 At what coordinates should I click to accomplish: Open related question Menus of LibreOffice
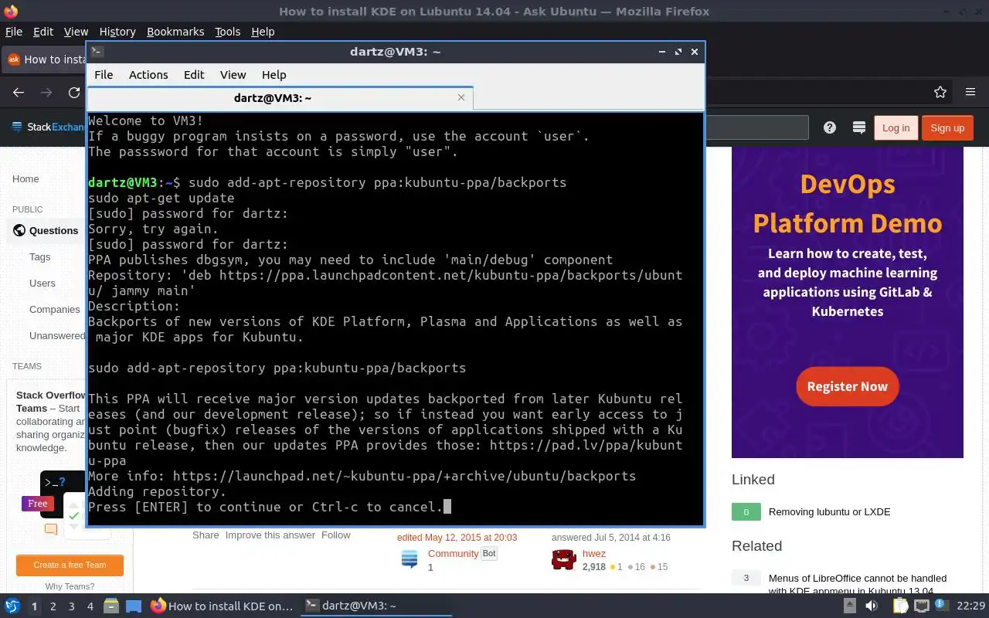pyautogui.click(x=857, y=585)
